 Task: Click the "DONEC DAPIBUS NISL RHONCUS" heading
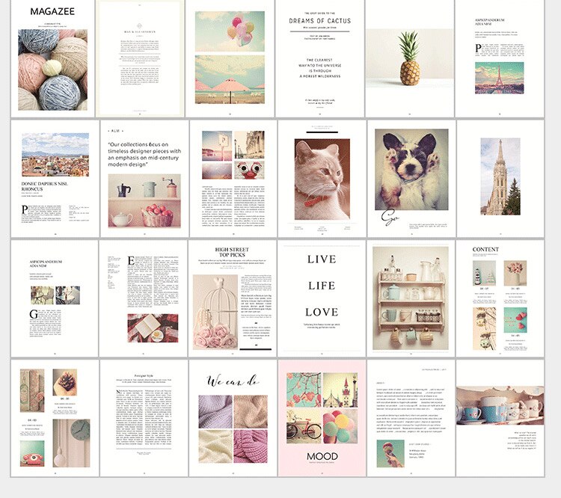45,186
